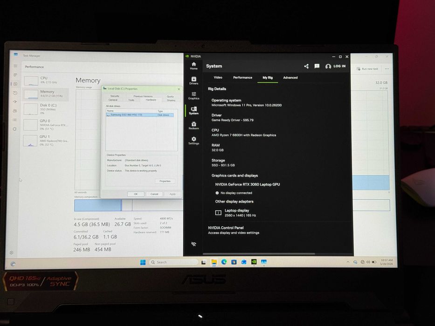Image resolution: width=435 pixels, height=326 pixels.
Task: Open Startup apps icon in Task Manager
Action: (x=15, y=102)
